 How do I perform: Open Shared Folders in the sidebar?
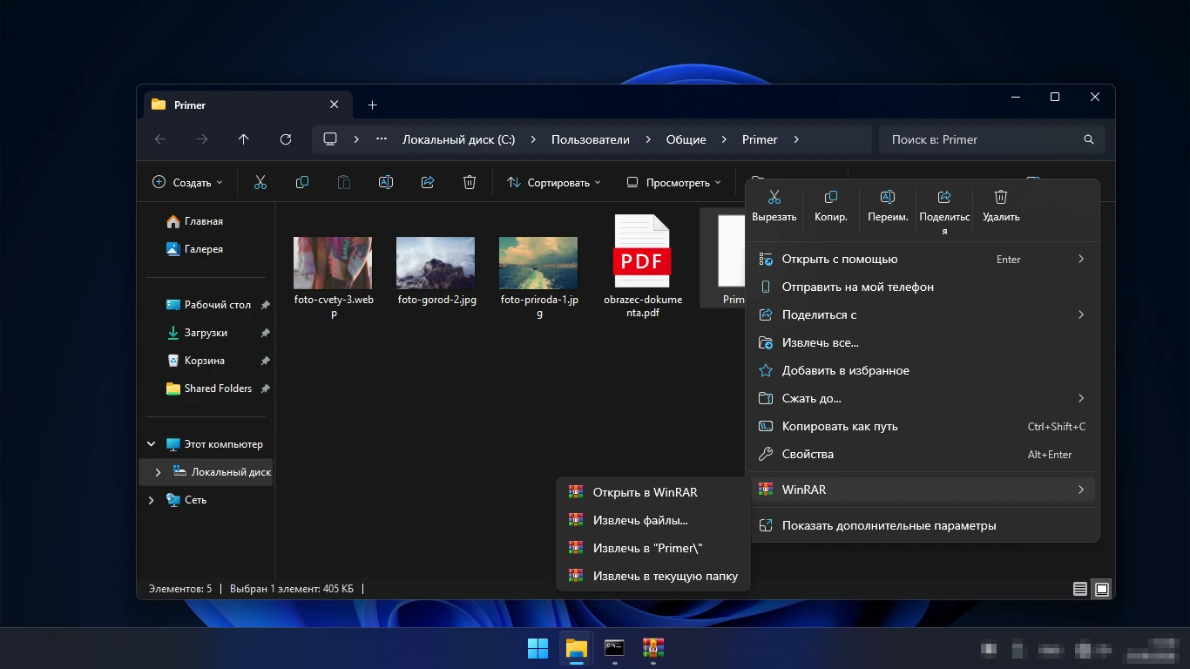[209, 389]
